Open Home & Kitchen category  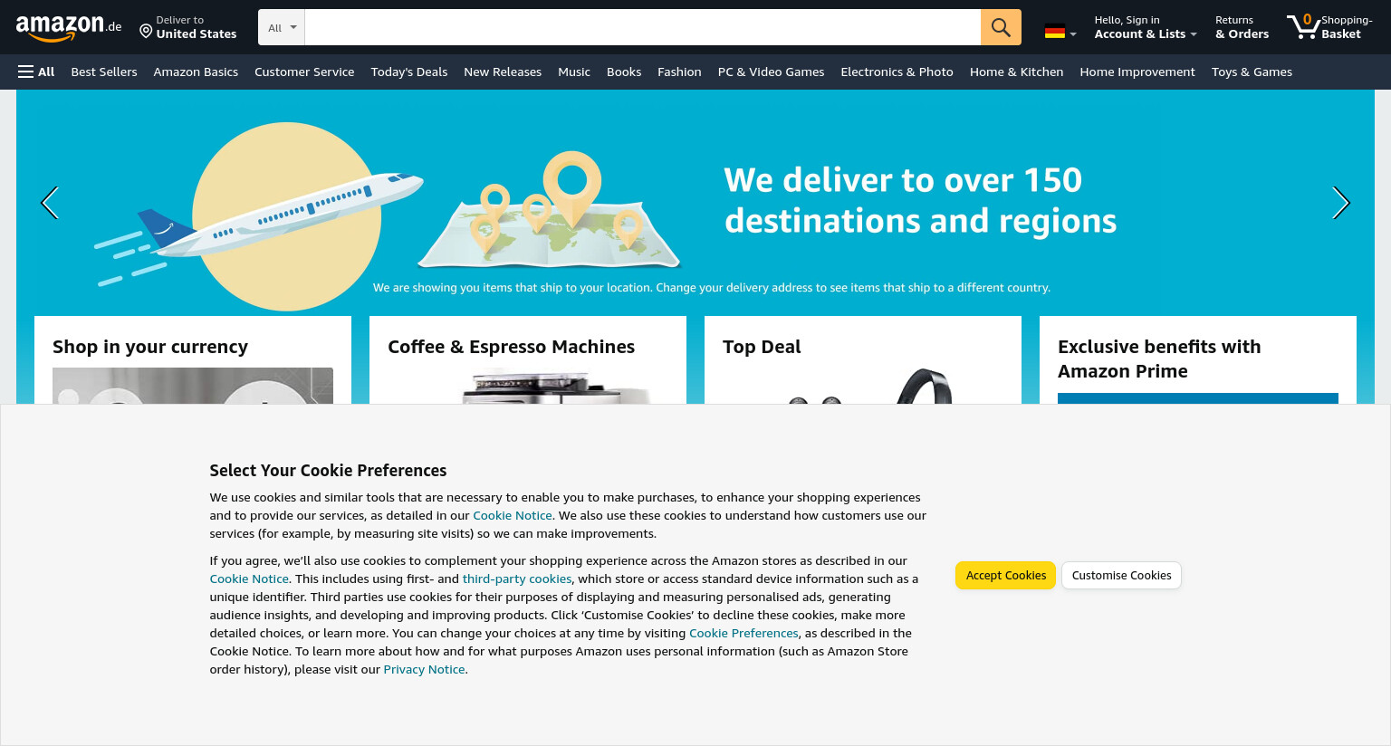[x=1016, y=72]
